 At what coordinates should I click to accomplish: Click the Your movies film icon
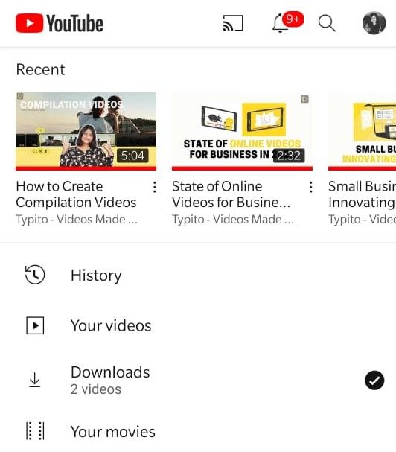click(x=35, y=431)
